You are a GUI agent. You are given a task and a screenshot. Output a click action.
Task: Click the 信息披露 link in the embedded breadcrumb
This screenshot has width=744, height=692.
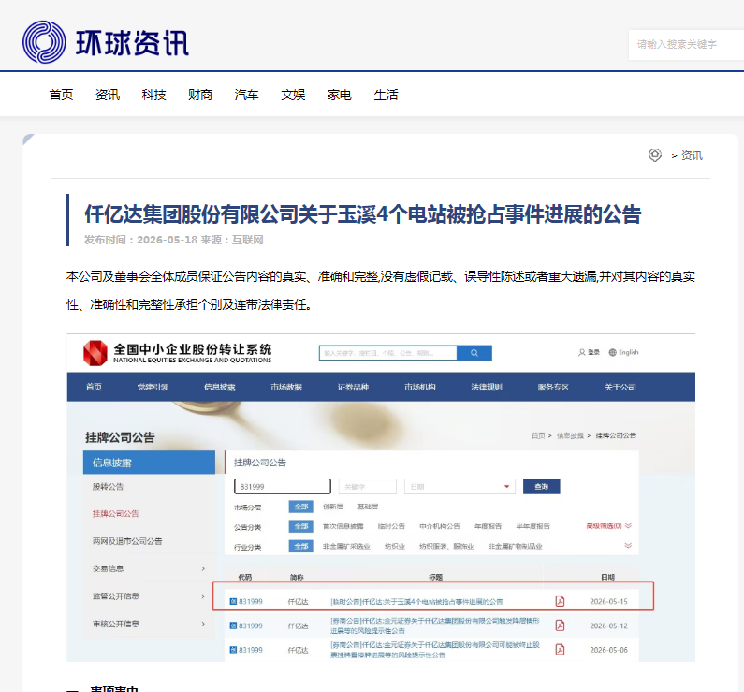pyautogui.click(x=570, y=435)
